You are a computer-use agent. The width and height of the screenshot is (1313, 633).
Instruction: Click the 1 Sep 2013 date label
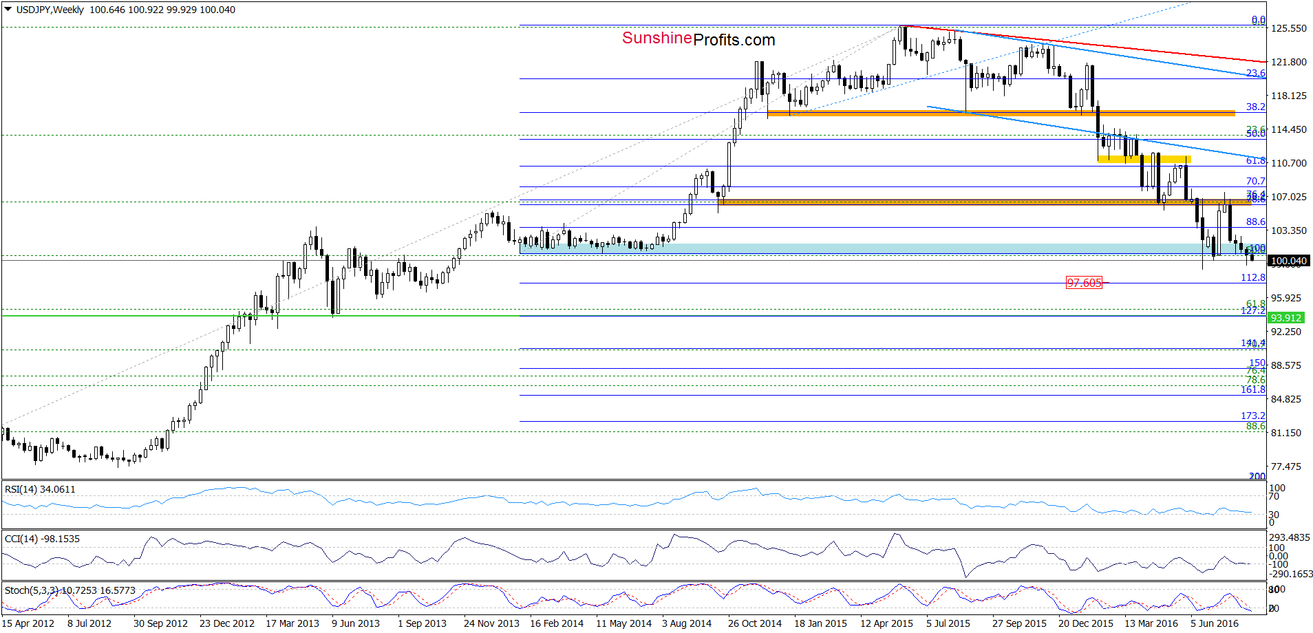click(422, 623)
